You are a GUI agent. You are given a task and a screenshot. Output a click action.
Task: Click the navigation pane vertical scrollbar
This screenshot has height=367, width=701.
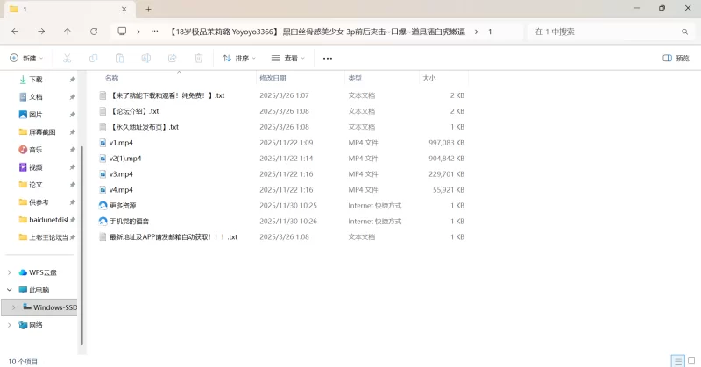click(x=81, y=245)
